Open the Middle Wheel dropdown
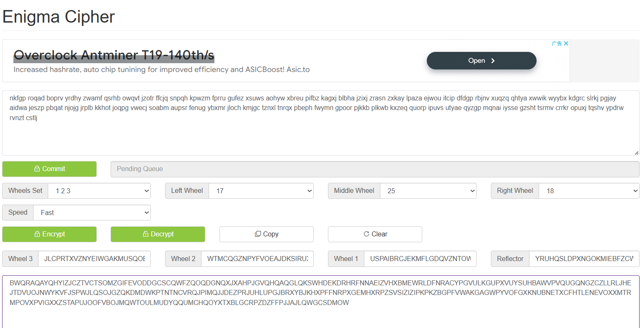 [x=428, y=191]
